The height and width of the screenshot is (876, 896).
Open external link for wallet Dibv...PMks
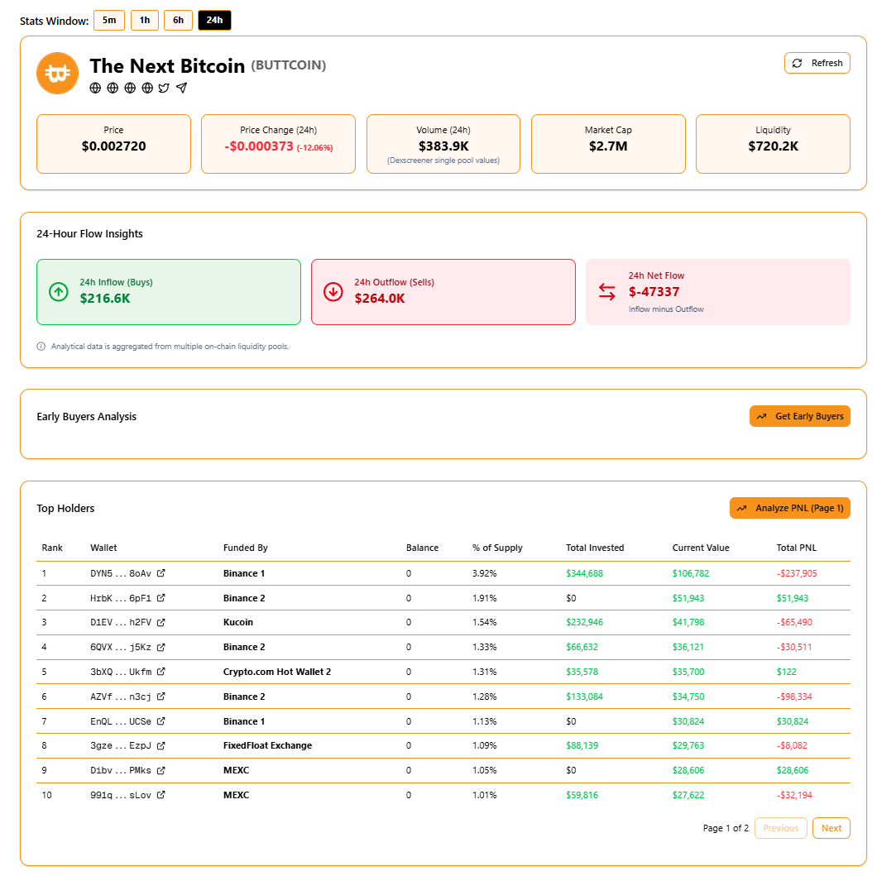[x=161, y=770]
